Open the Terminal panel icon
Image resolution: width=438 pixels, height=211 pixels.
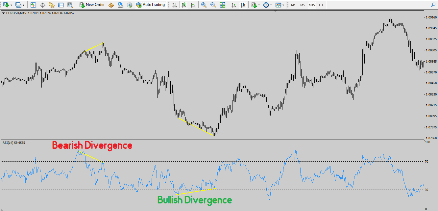pos(61,5)
